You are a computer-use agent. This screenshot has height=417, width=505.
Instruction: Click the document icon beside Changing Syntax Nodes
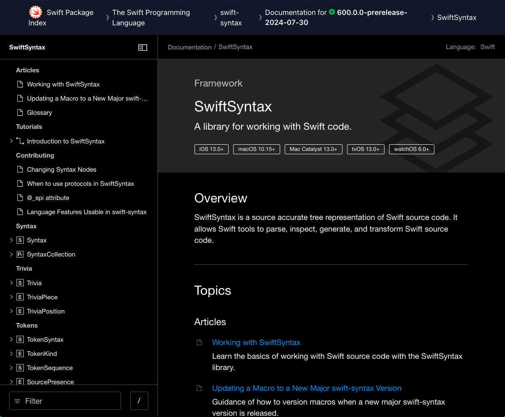coord(20,170)
